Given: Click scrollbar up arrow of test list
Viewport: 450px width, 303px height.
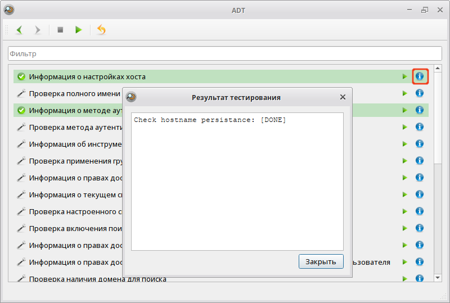Looking at the screenshot, I should (x=438, y=68).
